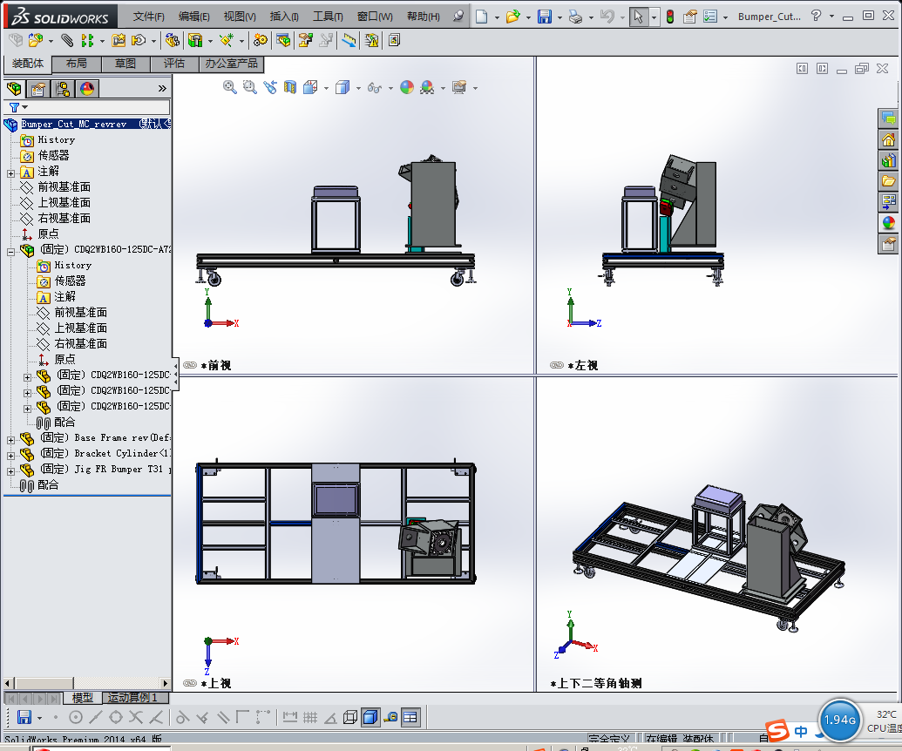Open the DisplayManager tab icon

(x=87, y=89)
